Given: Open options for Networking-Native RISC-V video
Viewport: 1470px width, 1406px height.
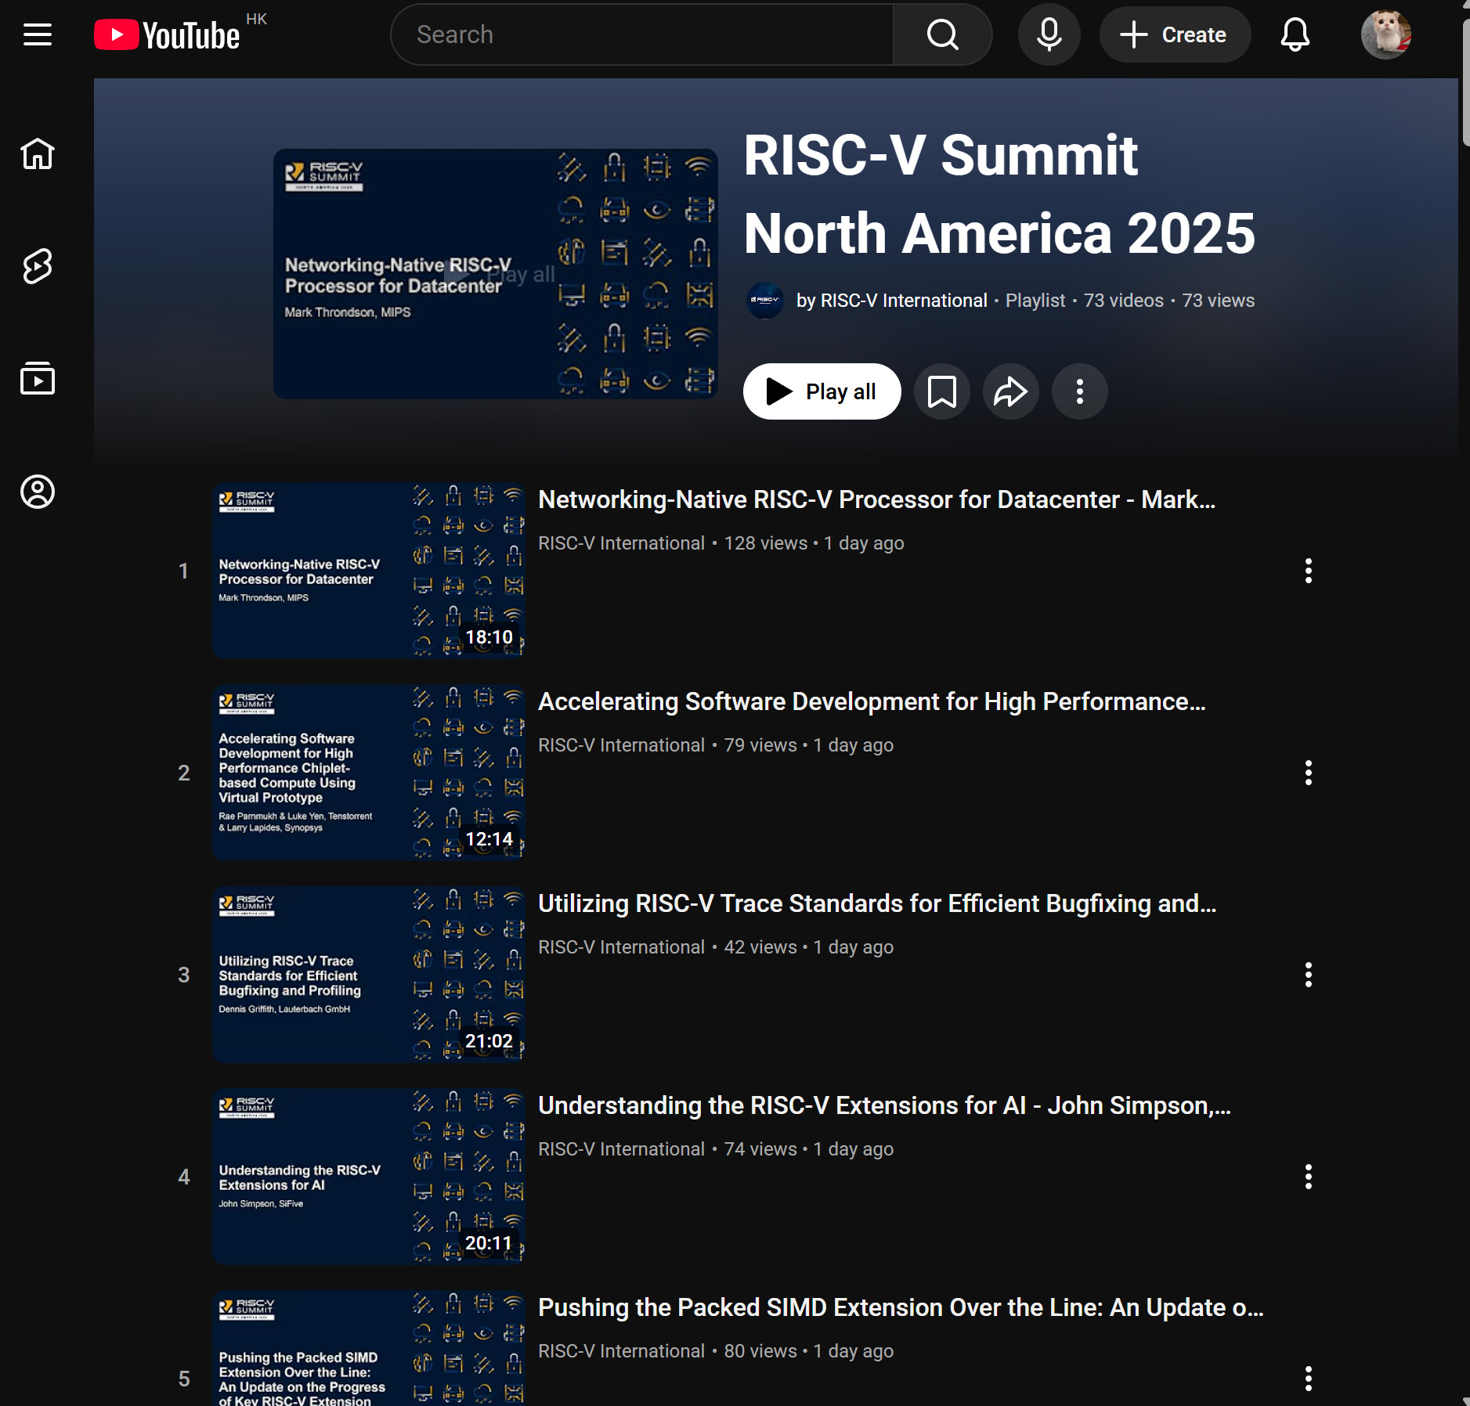Looking at the screenshot, I should tap(1308, 571).
